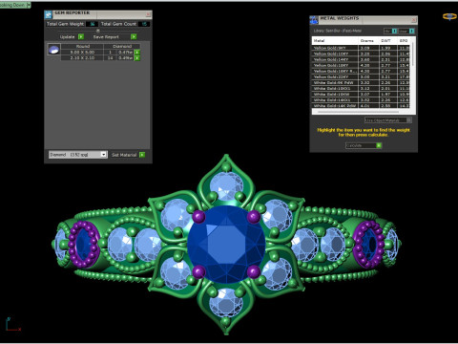This screenshot has height=344, width=458.
Task: Toggle the User library switch
Action: click(x=411, y=31)
